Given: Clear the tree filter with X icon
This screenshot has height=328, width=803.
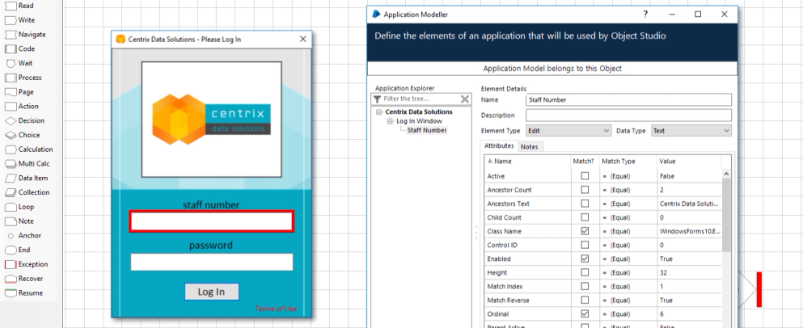Looking at the screenshot, I should tap(465, 99).
